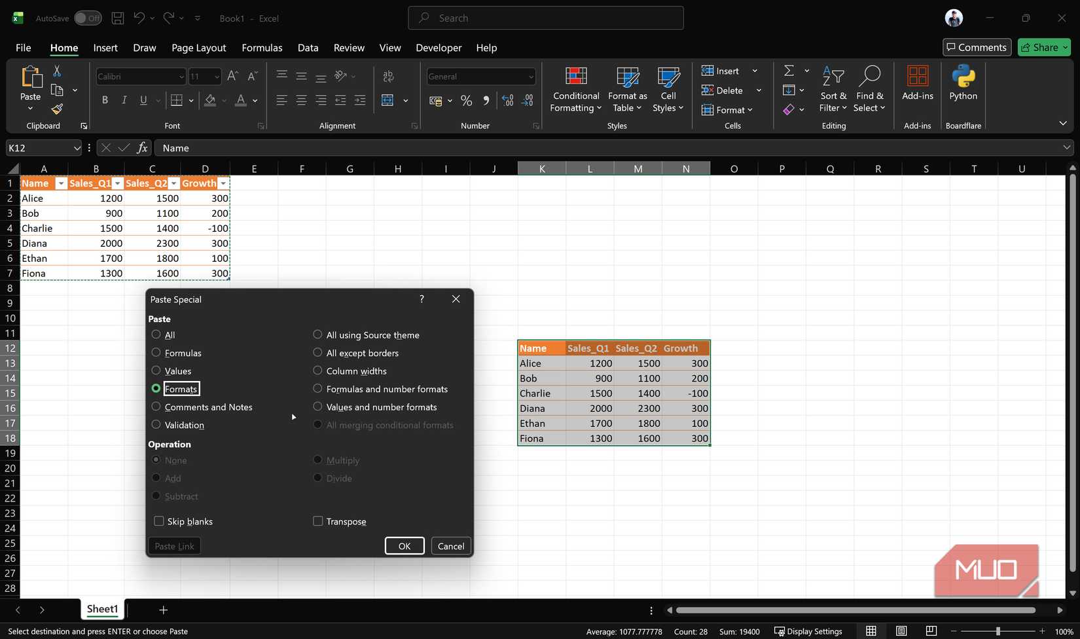Screen dimensions: 1080x639
Task: Adjust the zoom slider in status bar
Action: tap(998, 631)
